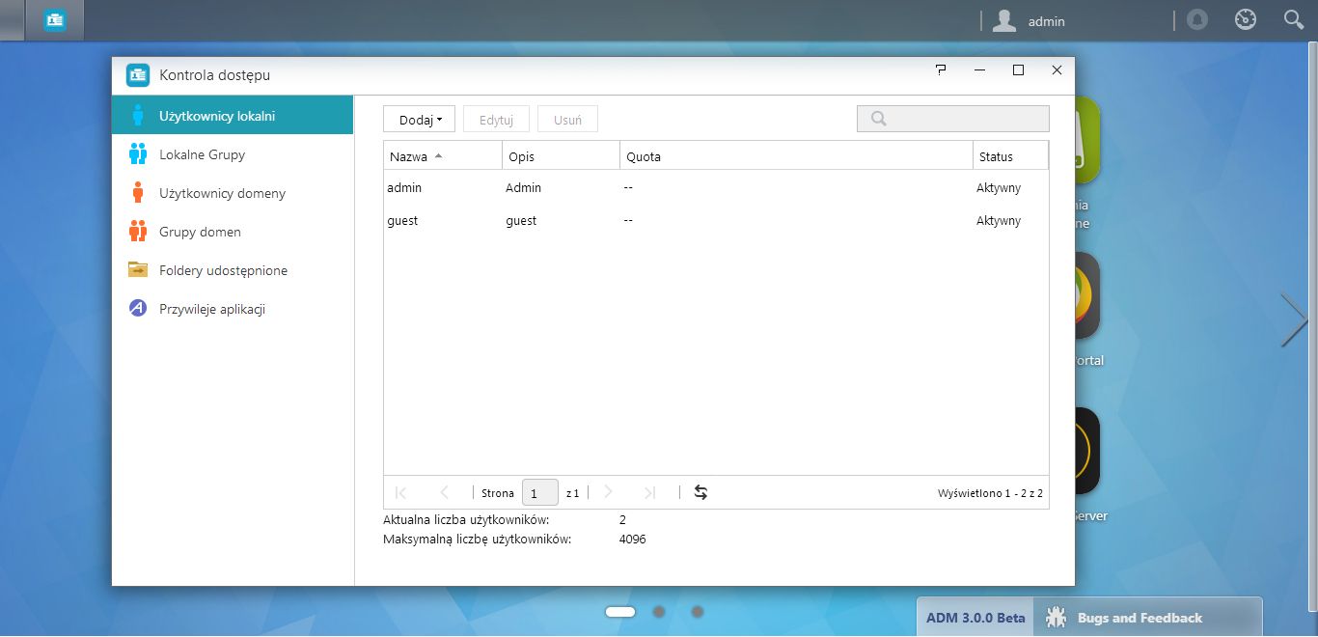Open help question mark in window title
This screenshot has width=1318, height=637.
[941, 69]
